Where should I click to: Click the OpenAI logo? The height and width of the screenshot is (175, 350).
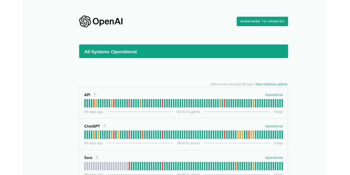point(101,21)
